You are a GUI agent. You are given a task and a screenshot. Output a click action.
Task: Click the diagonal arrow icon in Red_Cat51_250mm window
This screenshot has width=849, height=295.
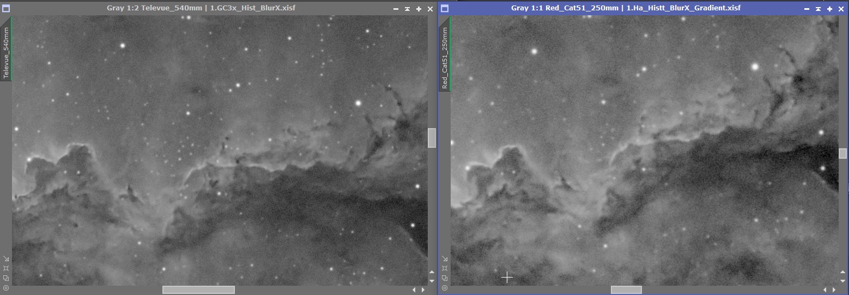(445, 259)
